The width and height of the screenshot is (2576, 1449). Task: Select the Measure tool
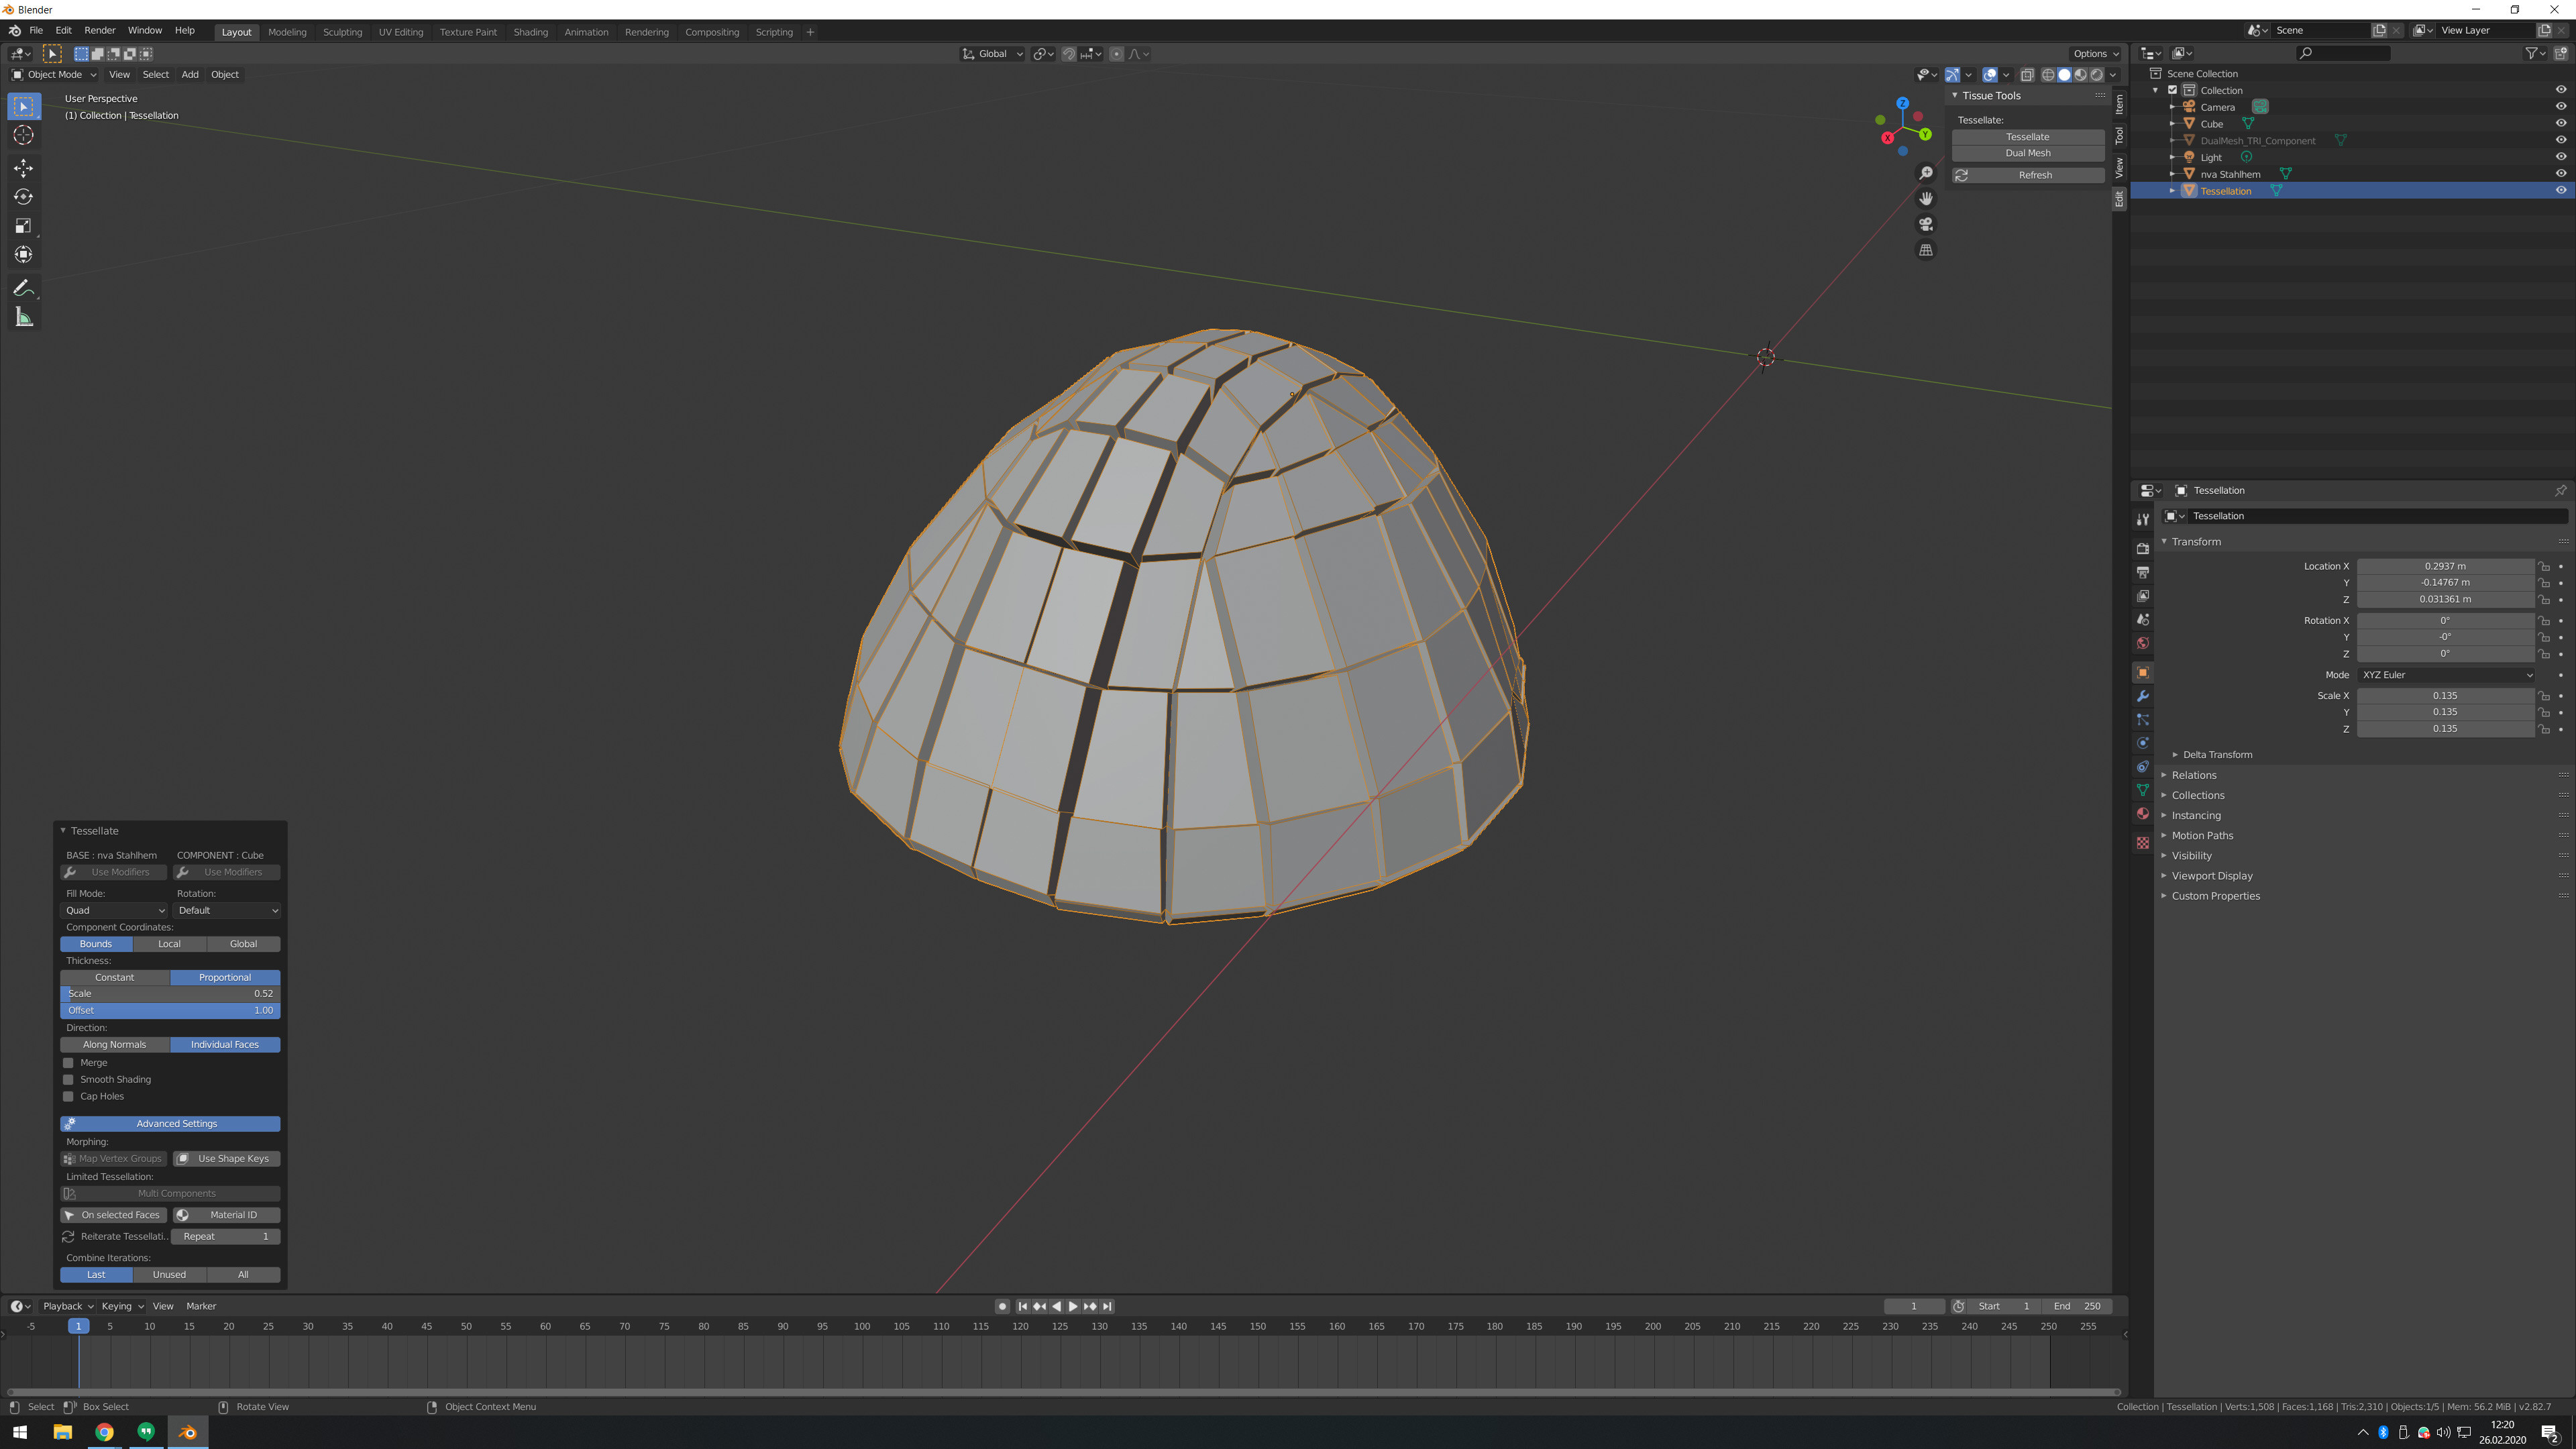(x=23, y=318)
